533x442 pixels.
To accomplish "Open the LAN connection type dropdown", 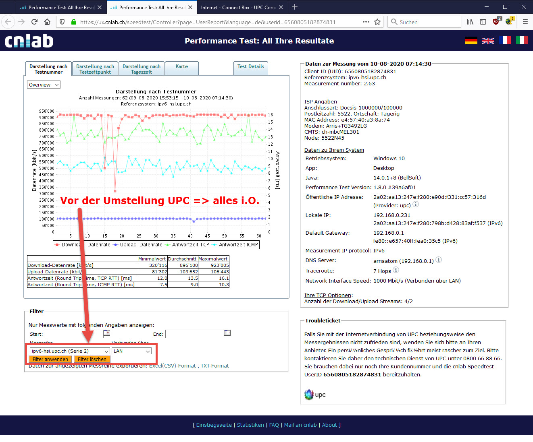I will (x=131, y=351).
